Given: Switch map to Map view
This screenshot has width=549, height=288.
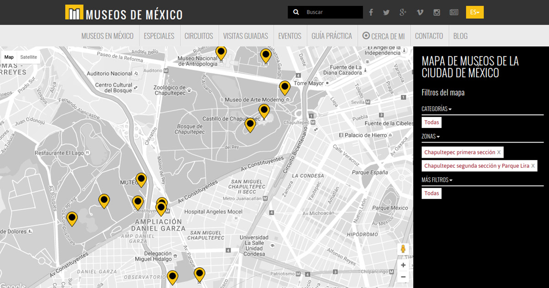Looking at the screenshot, I should click(9, 57).
